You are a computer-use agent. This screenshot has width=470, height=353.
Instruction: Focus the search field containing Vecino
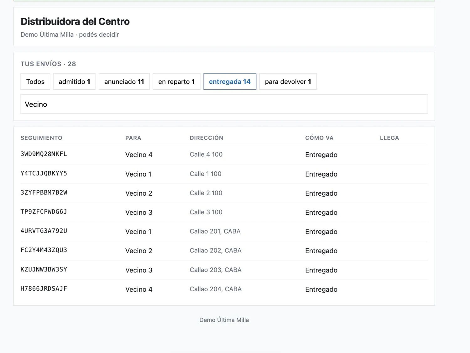click(x=224, y=104)
